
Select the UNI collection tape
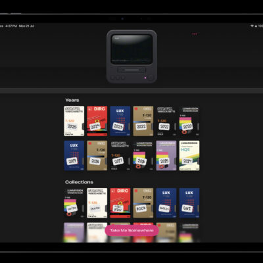[189, 203]
